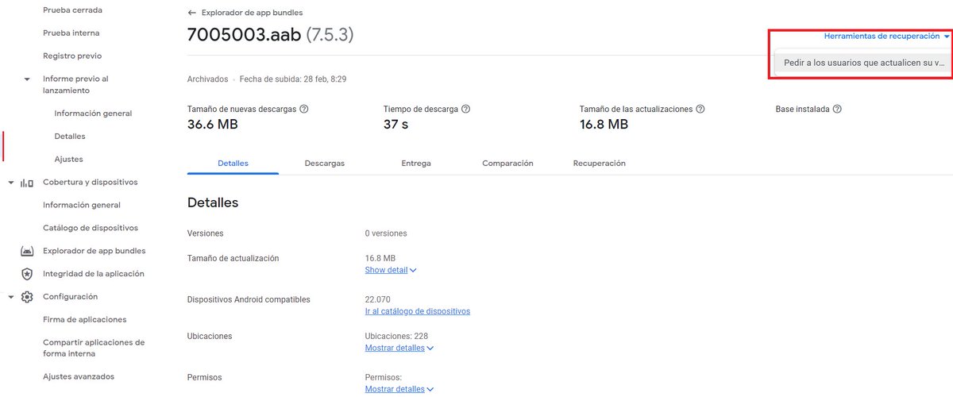Click the Configuración gear icon
953x397 pixels.
click(x=27, y=297)
